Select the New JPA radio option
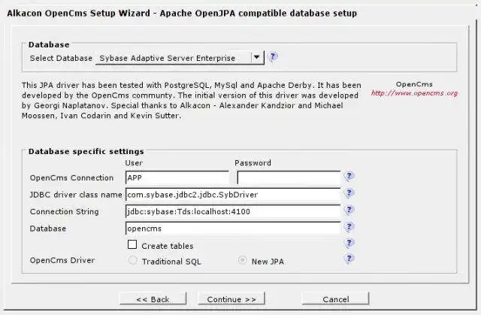Image resolution: width=481 pixels, height=315 pixels. pos(242,261)
